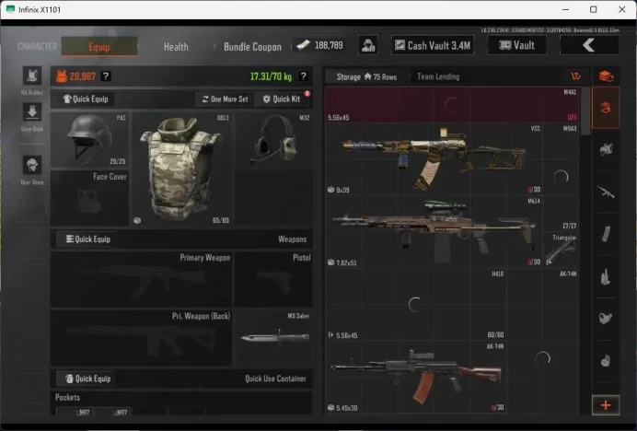This screenshot has height=431, width=637.
Task: Select the rifle category icon in sidebar
Action: [606, 192]
